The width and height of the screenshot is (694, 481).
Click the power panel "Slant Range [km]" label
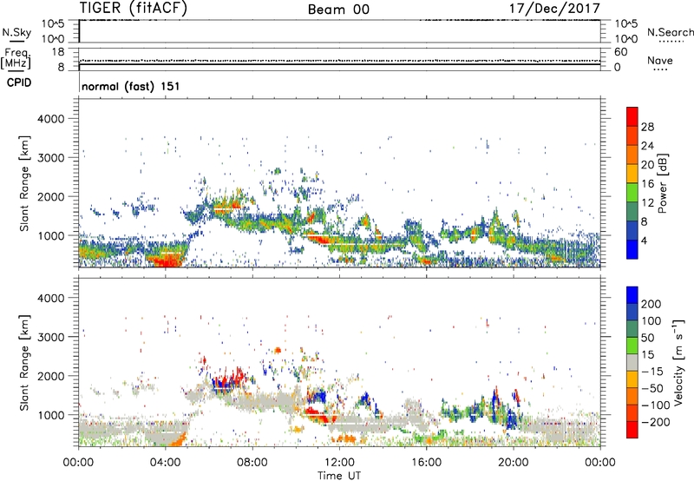click(24, 183)
